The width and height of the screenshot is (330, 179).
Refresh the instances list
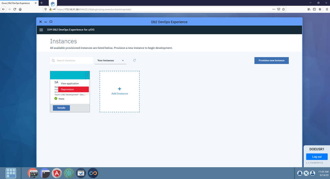pos(135,60)
